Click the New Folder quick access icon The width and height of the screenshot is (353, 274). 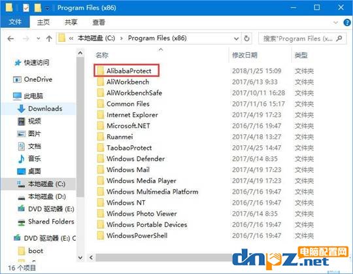pos(38,8)
